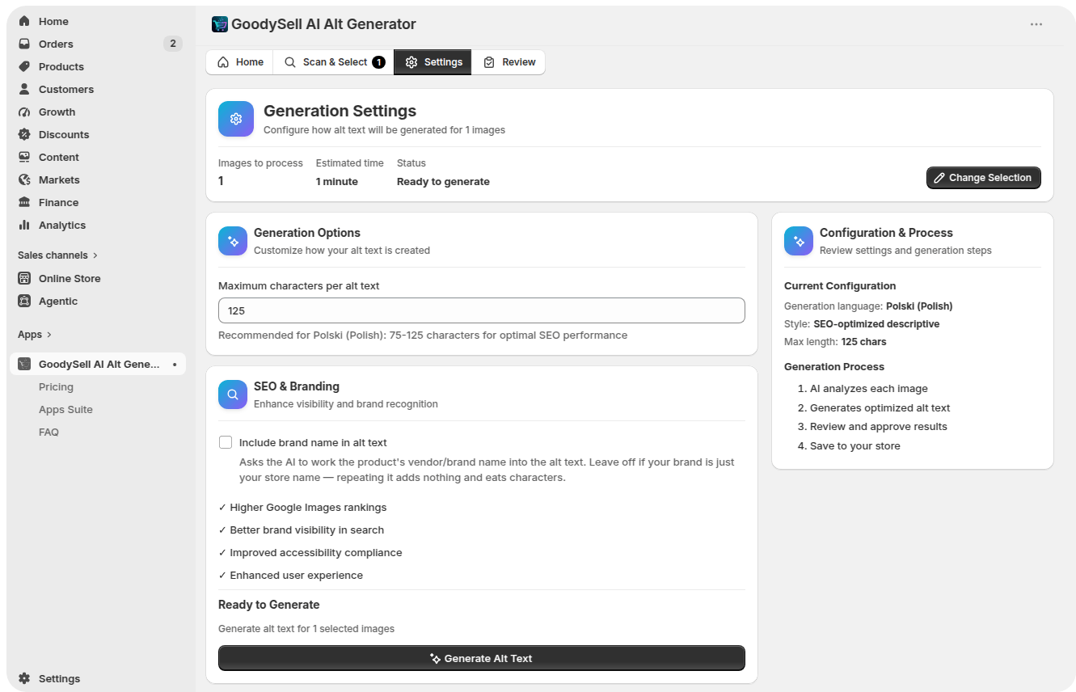Click 'SEO-optimized descriptive' style value
The image size is (1076, 692).
click(x=876, y=324)
